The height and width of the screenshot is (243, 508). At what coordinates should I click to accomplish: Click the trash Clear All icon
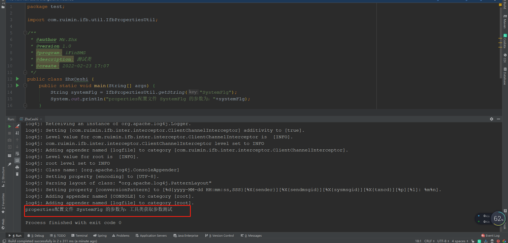coord(17,174)
